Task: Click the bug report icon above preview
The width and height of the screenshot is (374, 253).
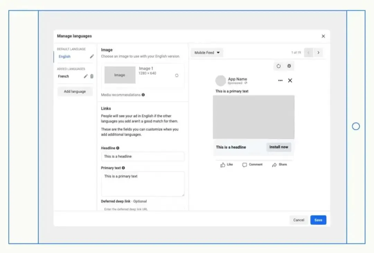Action: click(x=289, y=66)
